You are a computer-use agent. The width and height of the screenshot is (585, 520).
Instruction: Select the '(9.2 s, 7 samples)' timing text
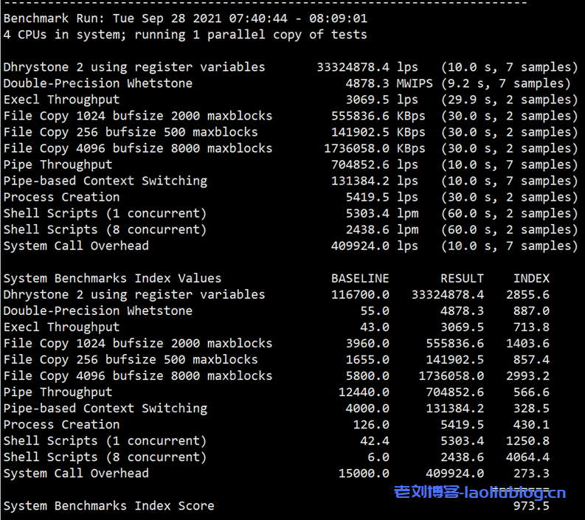(x=506, y=83)
